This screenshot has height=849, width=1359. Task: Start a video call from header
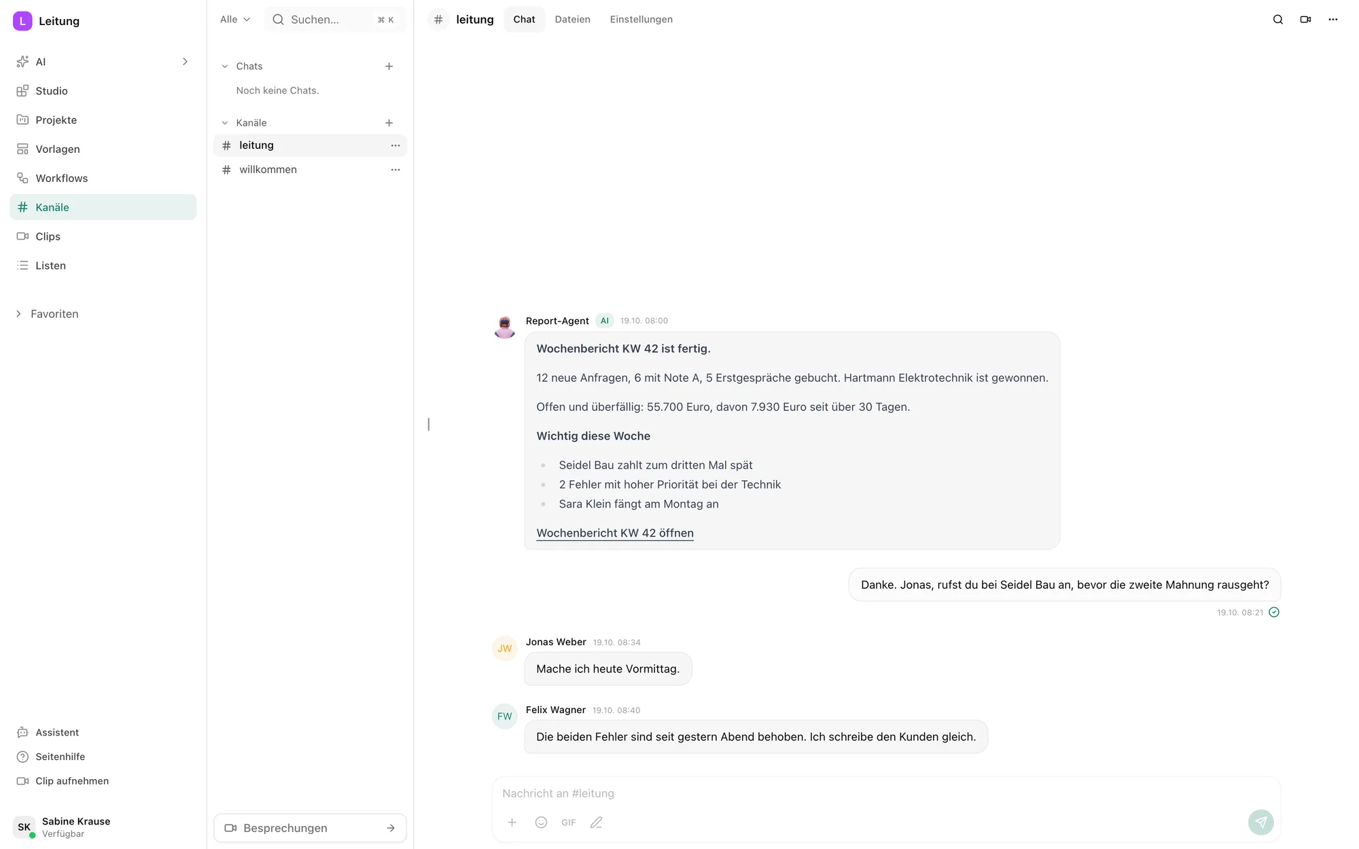(x=1305, y=20)
